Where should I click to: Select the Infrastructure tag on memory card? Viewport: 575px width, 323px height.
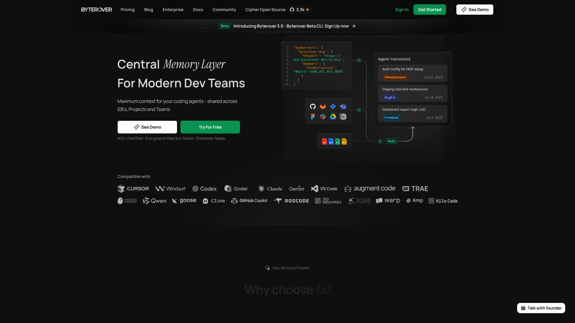[x=395, y=77]
